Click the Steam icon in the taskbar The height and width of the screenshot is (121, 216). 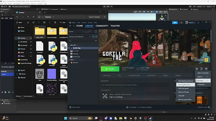150,118
